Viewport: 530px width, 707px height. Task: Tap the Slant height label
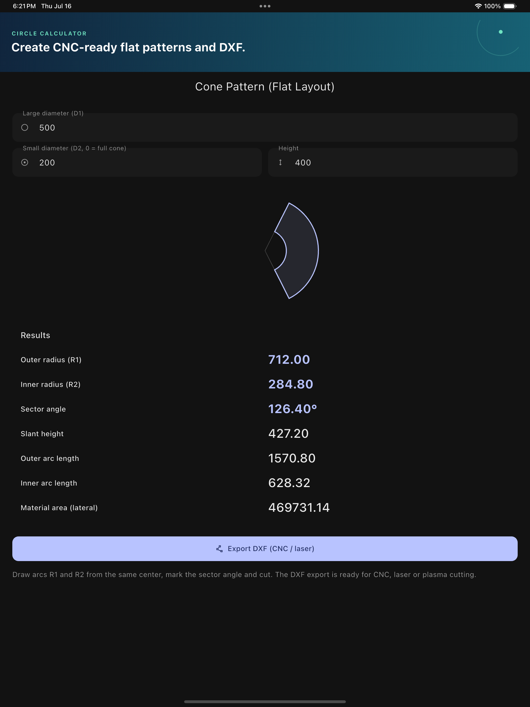point(42,434)
